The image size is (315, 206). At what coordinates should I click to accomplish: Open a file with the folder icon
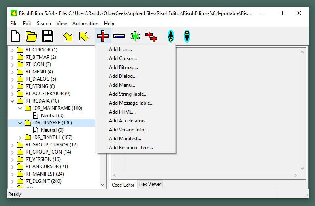[x=31, y=36]
